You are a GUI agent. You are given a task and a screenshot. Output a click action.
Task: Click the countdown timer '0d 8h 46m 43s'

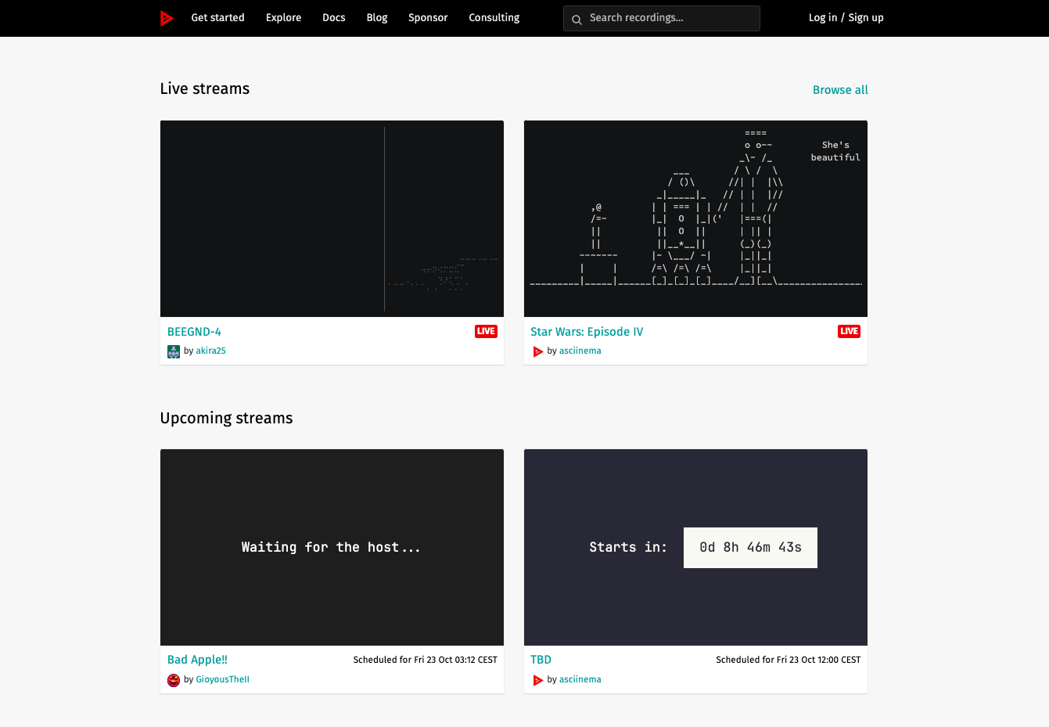[750, 548]
